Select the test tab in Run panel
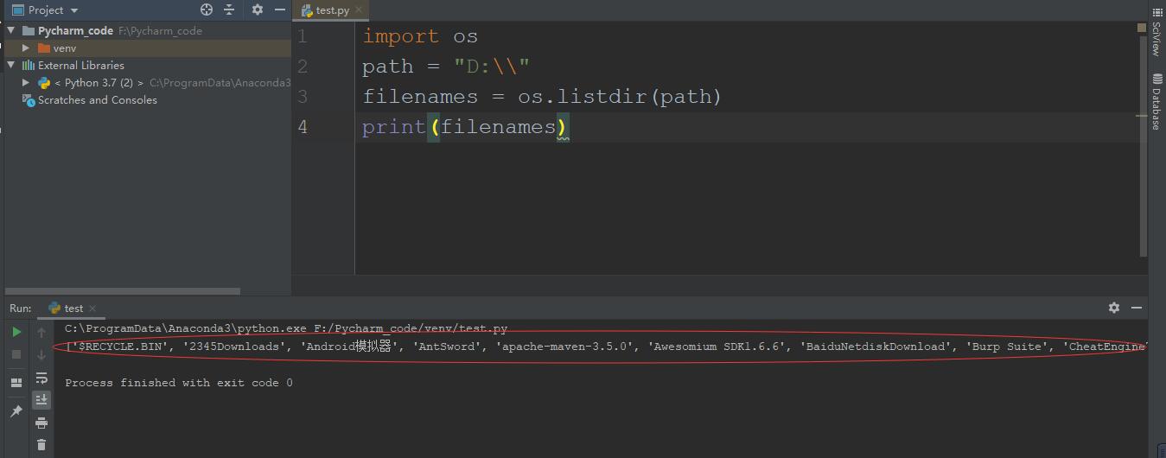The height and width of the screenshot is (458, 1166). [x=73, y=309]
